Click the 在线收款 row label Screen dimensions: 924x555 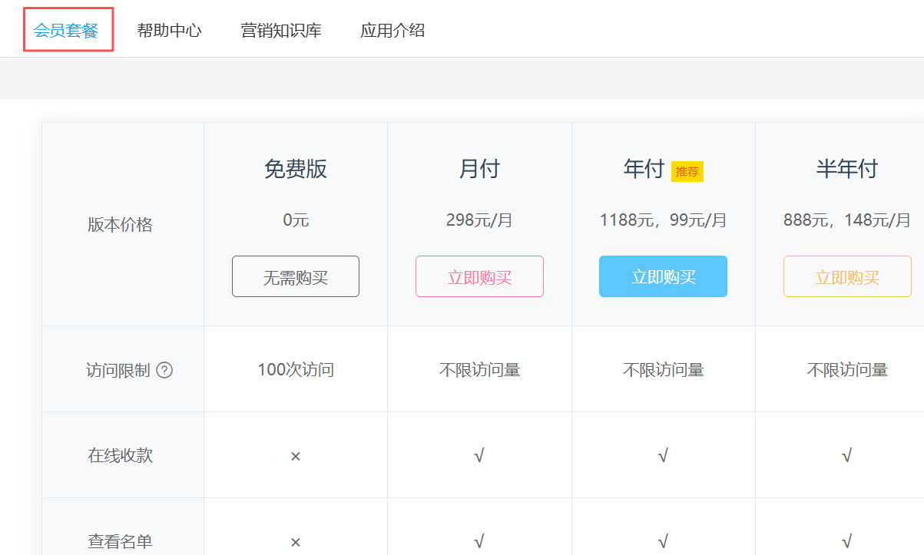(x=120, y=455)
